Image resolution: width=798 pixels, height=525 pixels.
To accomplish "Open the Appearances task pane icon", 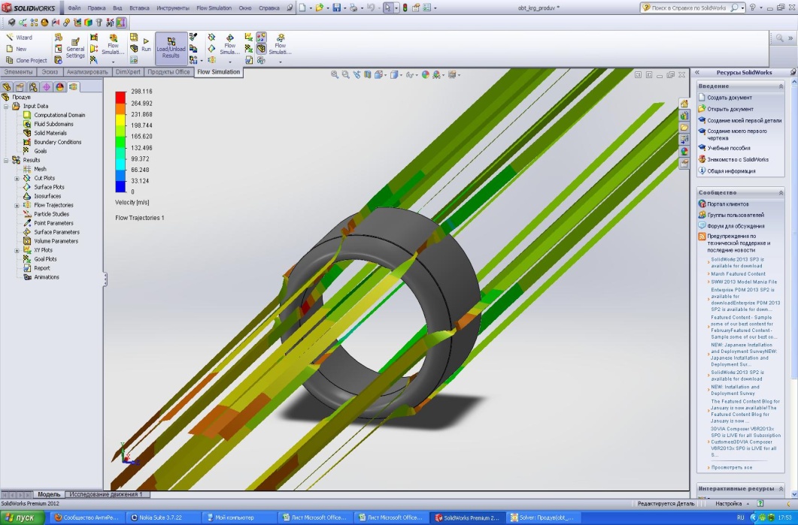I will (684, 151).
